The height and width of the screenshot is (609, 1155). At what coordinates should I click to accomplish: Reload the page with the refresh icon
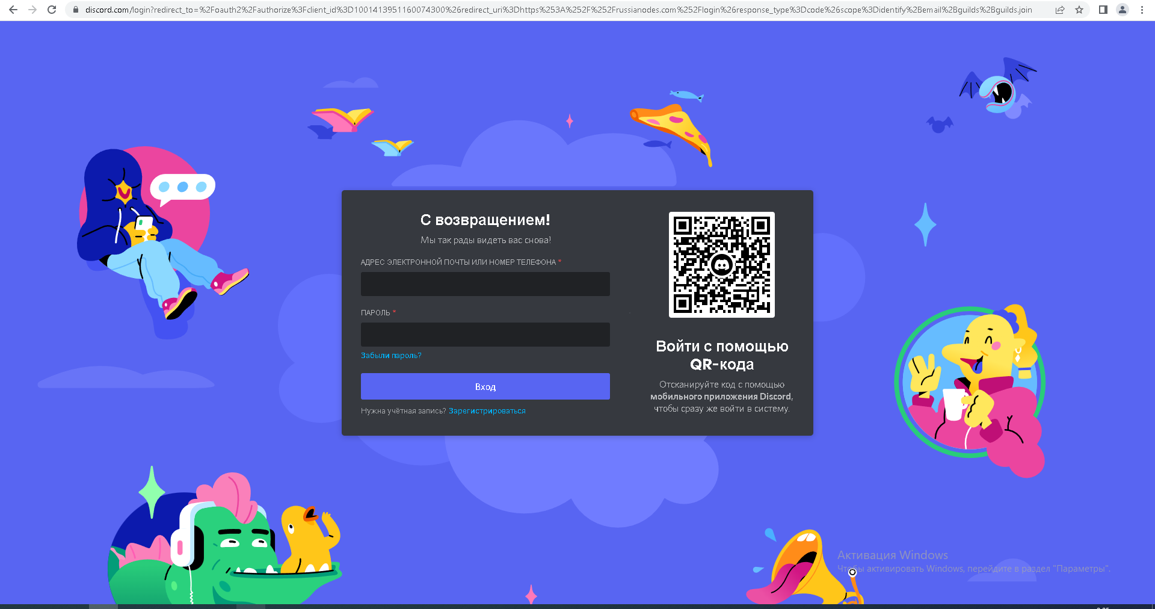[52, 10]
